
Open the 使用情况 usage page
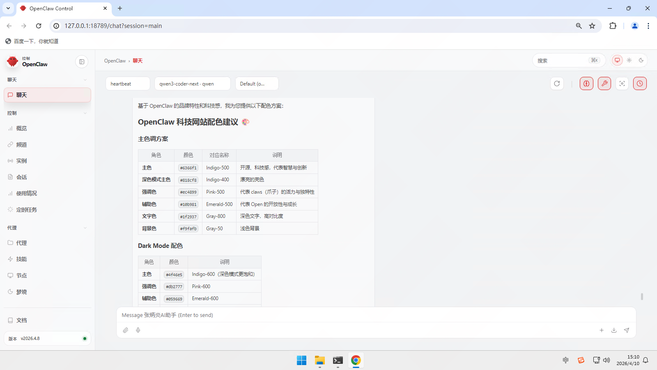click(47, 193)
